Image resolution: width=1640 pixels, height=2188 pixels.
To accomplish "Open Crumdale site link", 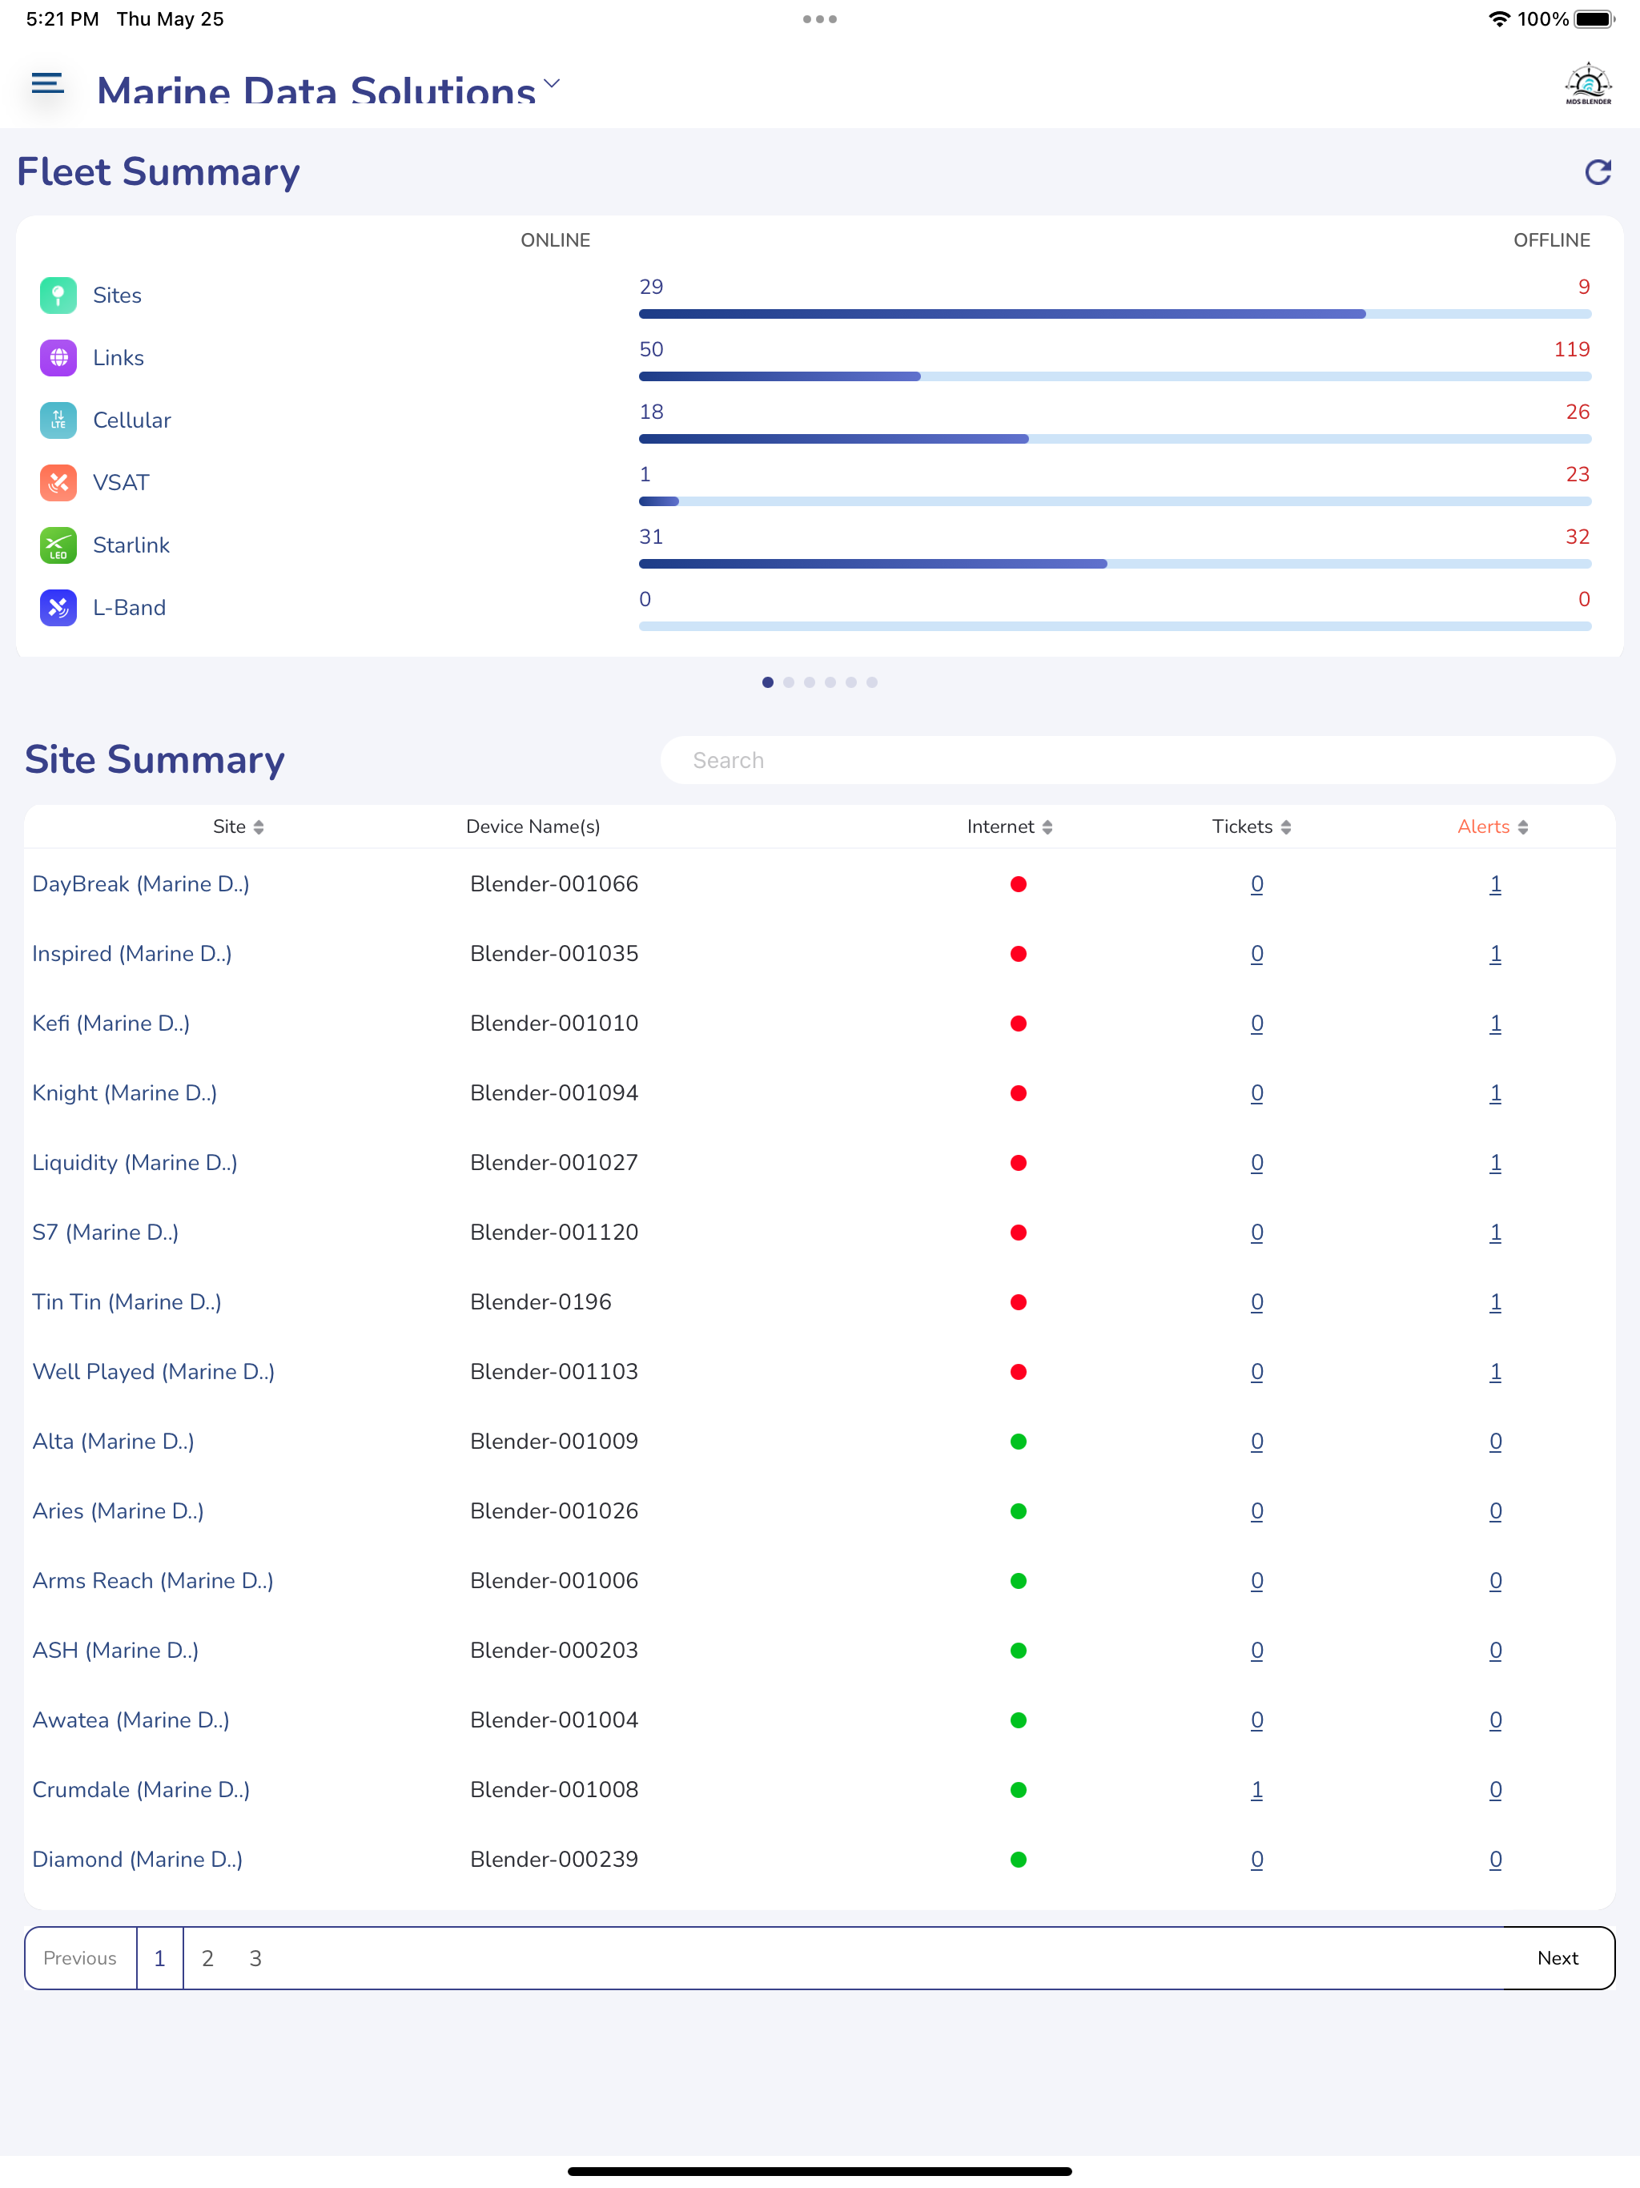I will point(140,1789).
